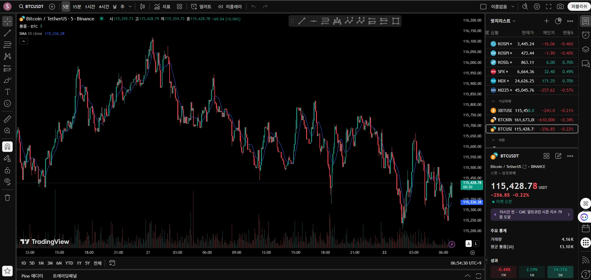The image size is (591, 280).
Task: Open chart type candlestick icon
Action: 142,6
